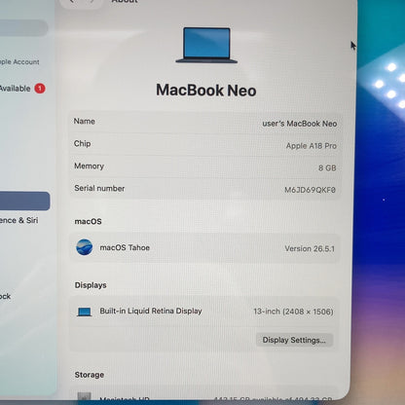
Task: Click the Macintosh HD drive icon
Action: [x=84, y=397]
